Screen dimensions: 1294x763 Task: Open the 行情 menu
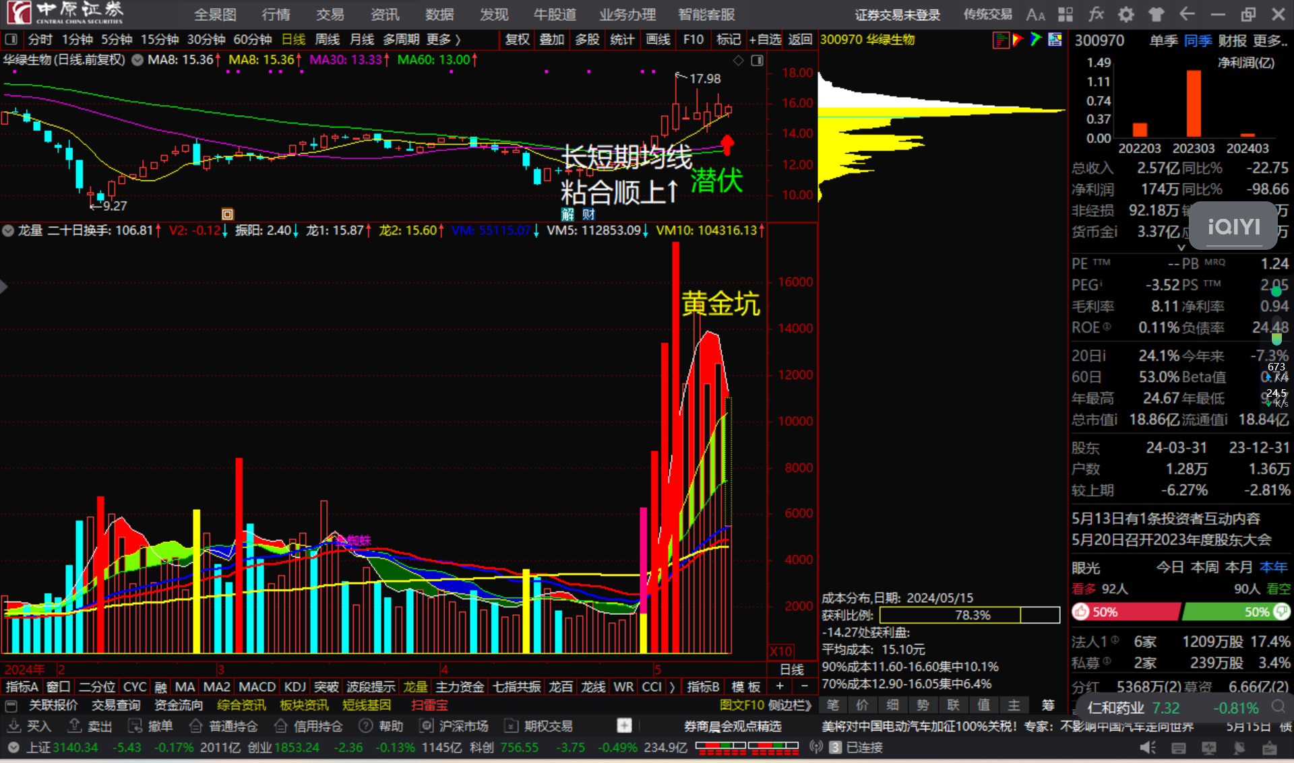pyautogui.click(x=276, y=15)
